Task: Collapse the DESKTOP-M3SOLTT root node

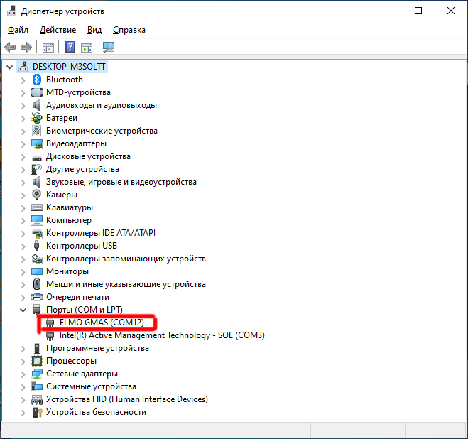Action: (9, 67)
